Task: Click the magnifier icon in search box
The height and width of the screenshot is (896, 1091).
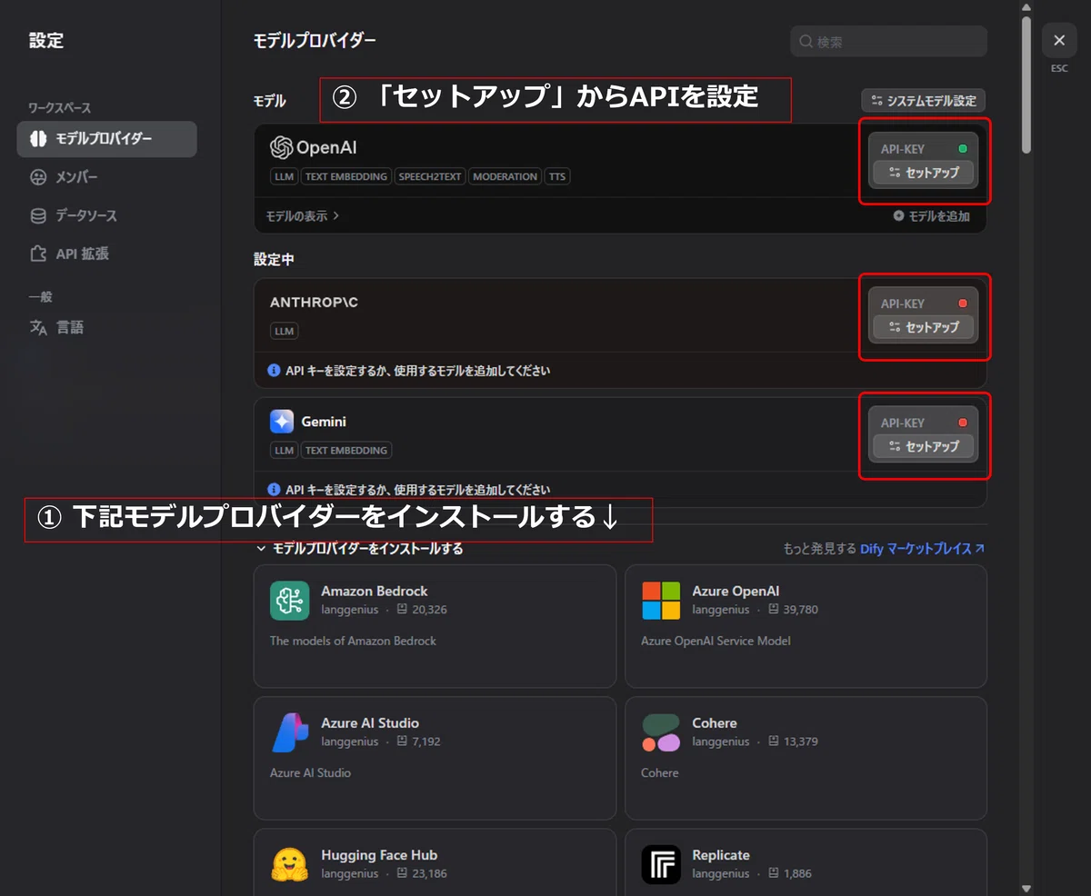Action: point(806,41)
